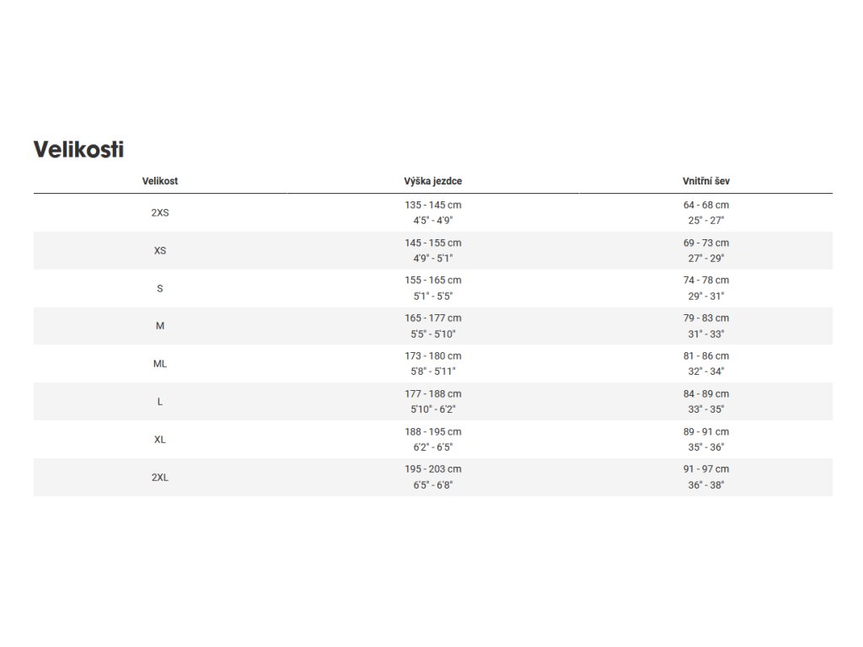Click the Velikosti heading

click(x=78, y=150)
